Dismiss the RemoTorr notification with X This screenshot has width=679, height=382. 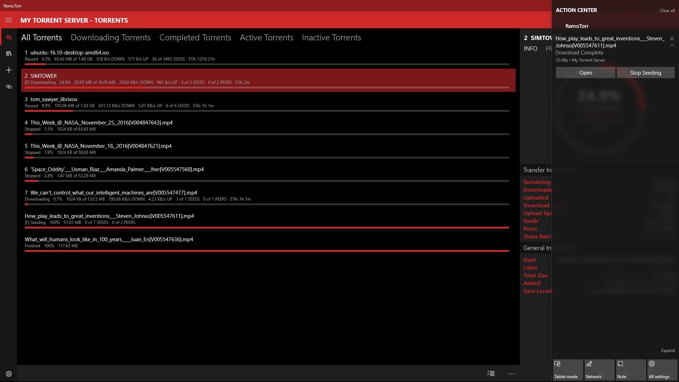[x=672, y=38]
